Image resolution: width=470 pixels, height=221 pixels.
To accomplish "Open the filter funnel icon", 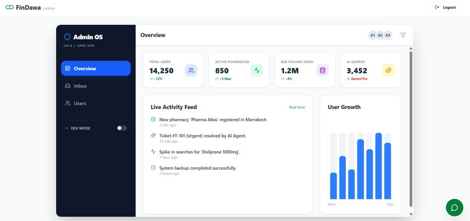I will coord(403,35).
